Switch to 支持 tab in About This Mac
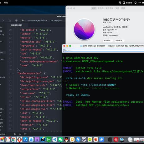 117,8
